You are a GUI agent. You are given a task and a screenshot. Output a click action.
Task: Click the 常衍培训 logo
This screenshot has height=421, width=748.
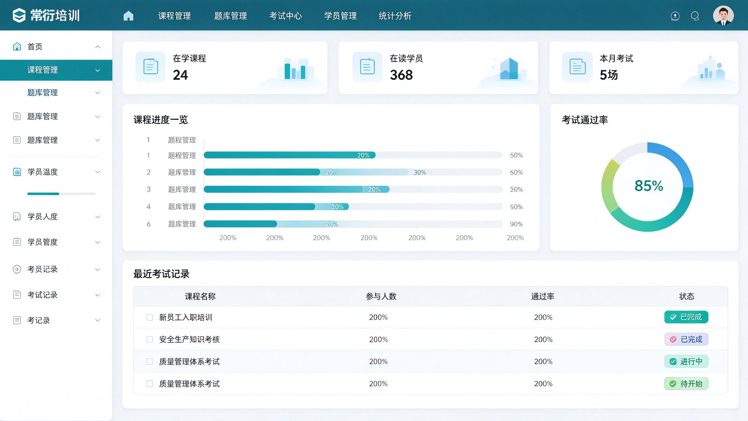tap(46, 15)
